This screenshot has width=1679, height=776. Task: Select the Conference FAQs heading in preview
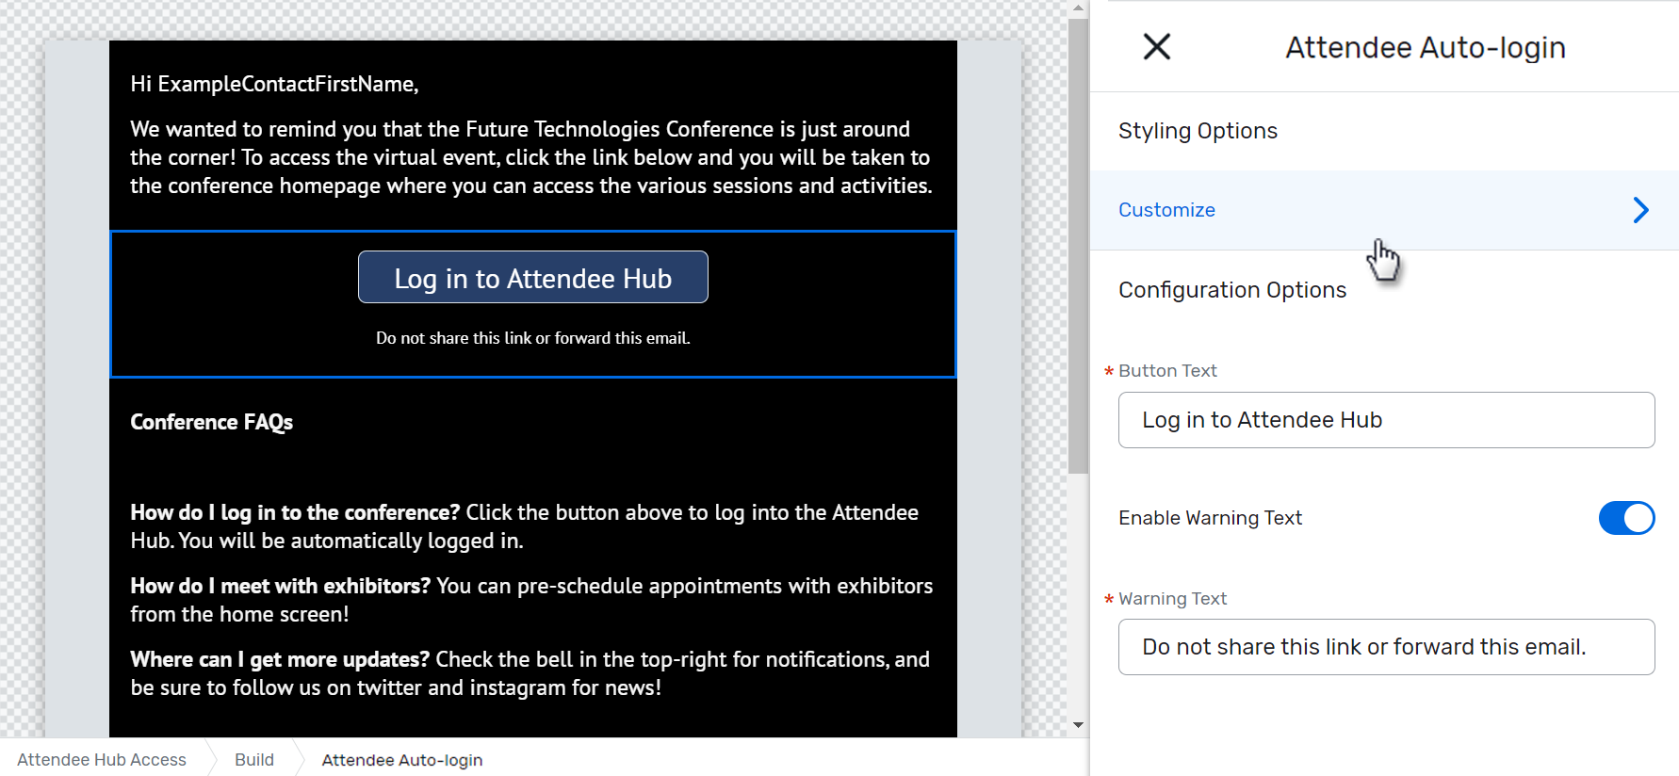pyautogui.click(x=211, y=422)
